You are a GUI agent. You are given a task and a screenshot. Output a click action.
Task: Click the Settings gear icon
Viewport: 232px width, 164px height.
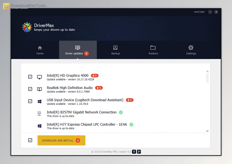click(x=191, y=48)
